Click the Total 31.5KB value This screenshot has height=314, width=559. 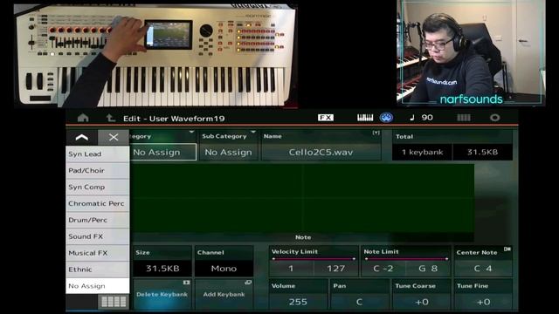click(483, 152)
